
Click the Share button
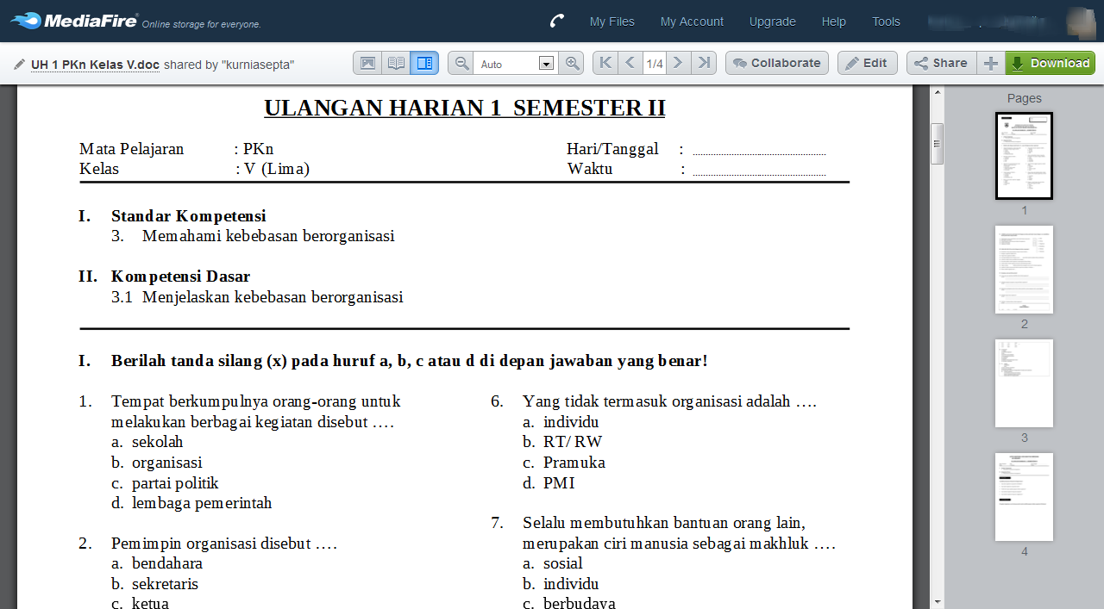pos(942,63)
